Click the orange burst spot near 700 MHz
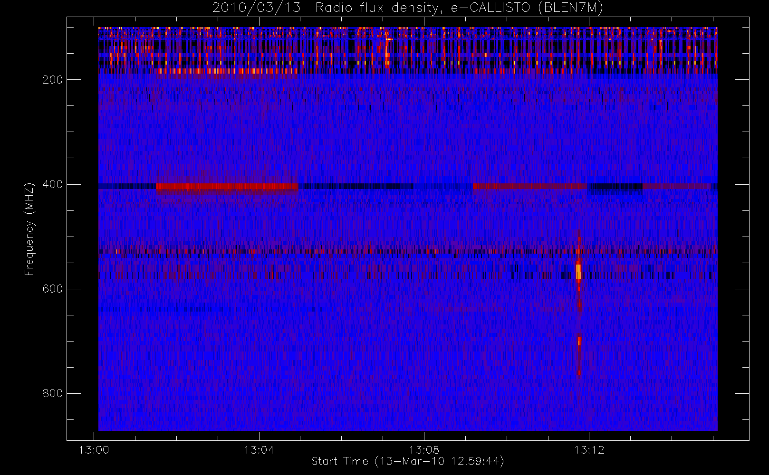This screenshot has width=769, height=475. (x=579, y=341)
